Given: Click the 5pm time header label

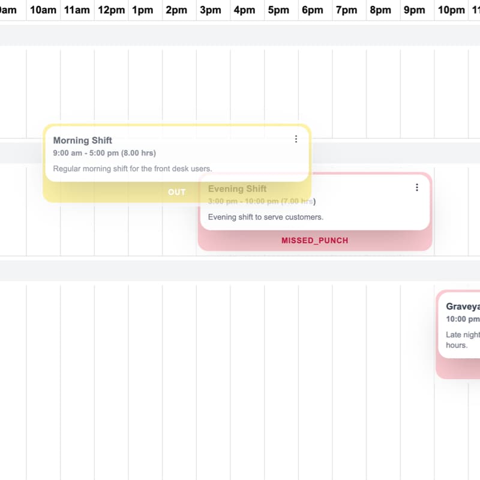Looking at the screenshot, I should coord(278,10).
